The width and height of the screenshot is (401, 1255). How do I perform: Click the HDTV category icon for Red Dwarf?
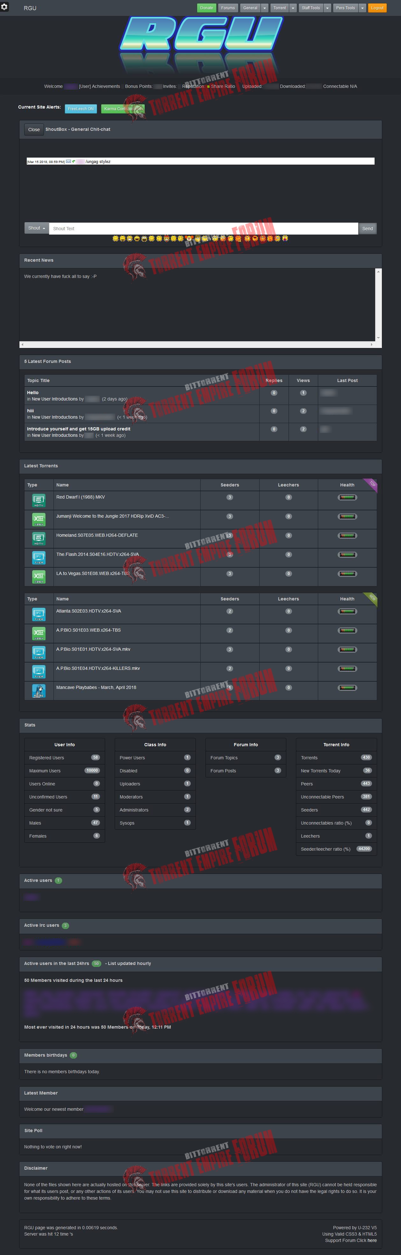(39, 500)
